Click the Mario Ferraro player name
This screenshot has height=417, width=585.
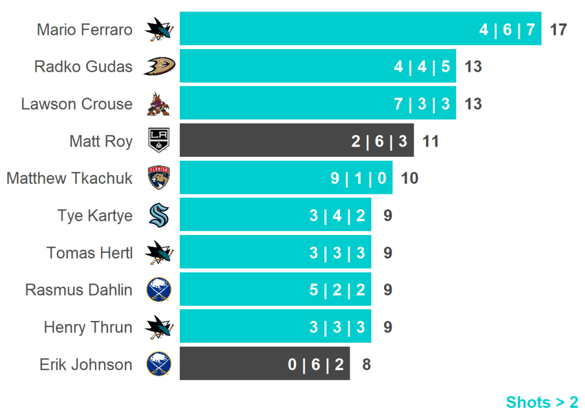point(85,29)
